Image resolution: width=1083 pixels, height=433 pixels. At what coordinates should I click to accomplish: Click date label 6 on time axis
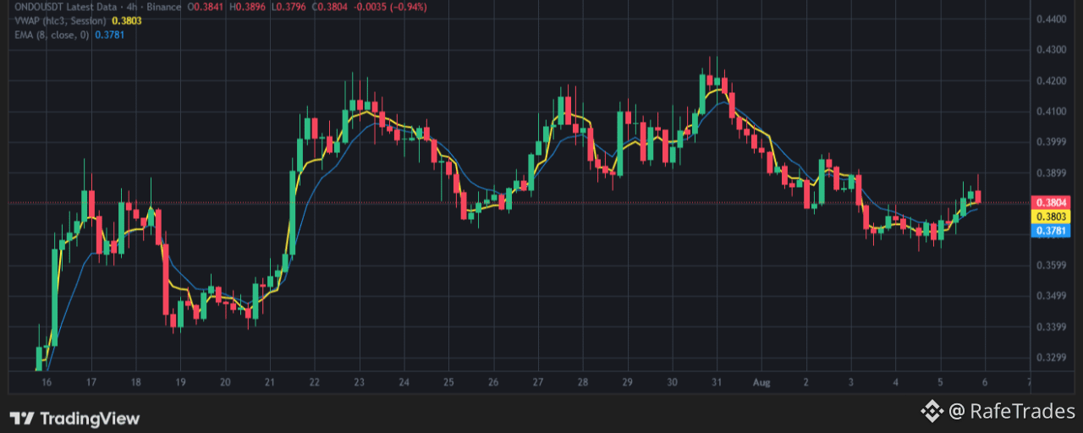[985, 382]
